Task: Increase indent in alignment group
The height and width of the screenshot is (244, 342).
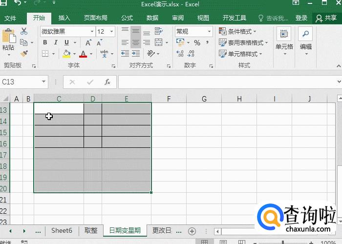Action: click(136, 53)
